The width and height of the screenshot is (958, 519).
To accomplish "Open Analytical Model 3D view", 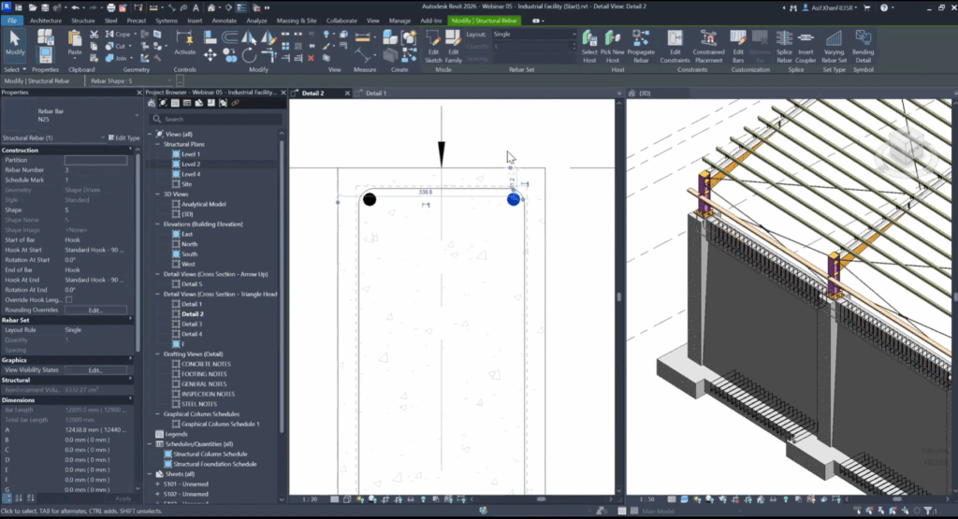I will (203, 205).
